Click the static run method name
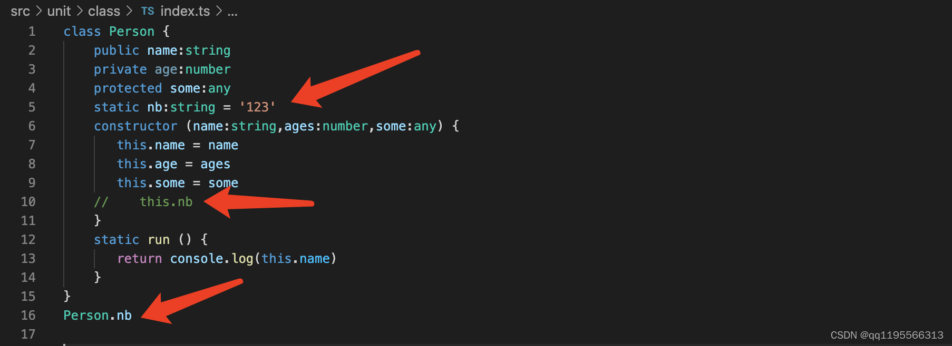 click(x=159, y=240)
